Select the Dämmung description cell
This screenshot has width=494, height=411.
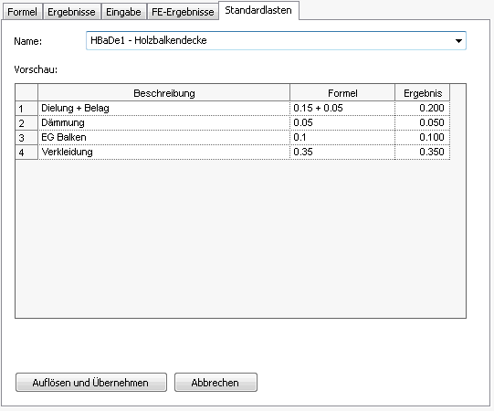(x=163, y=122)
